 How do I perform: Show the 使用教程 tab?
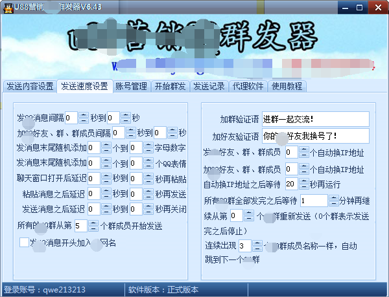[287, 86]
